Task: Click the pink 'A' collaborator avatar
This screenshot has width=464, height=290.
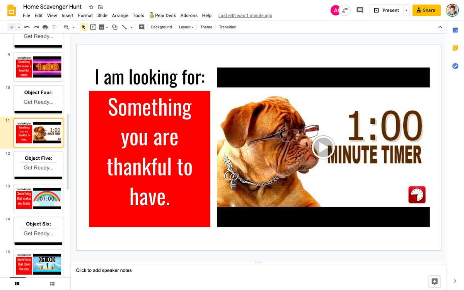Action: tap(335, 10)
